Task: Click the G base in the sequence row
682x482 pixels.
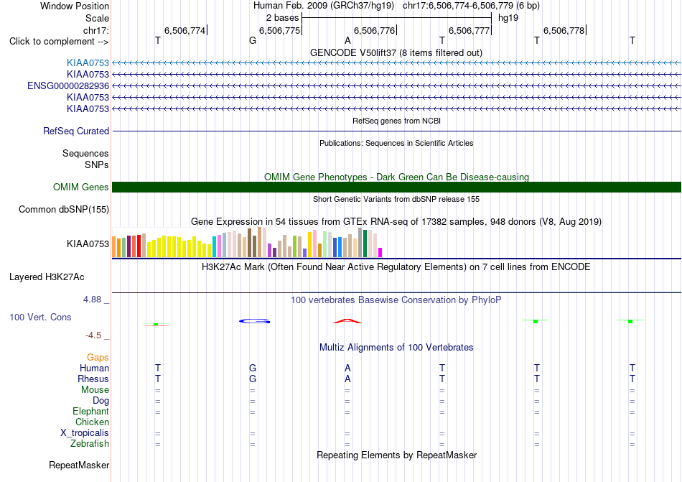Action: tap(253, 41)
